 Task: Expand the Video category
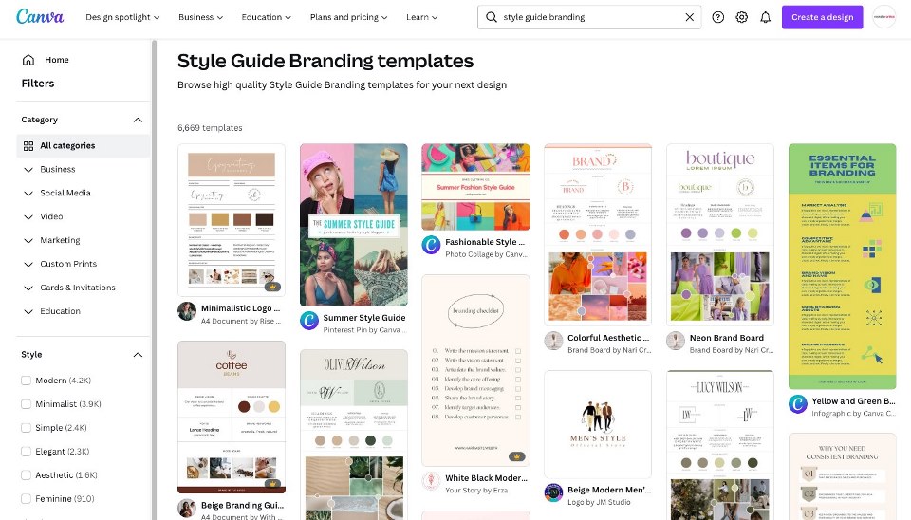click(x=28, y=216)
